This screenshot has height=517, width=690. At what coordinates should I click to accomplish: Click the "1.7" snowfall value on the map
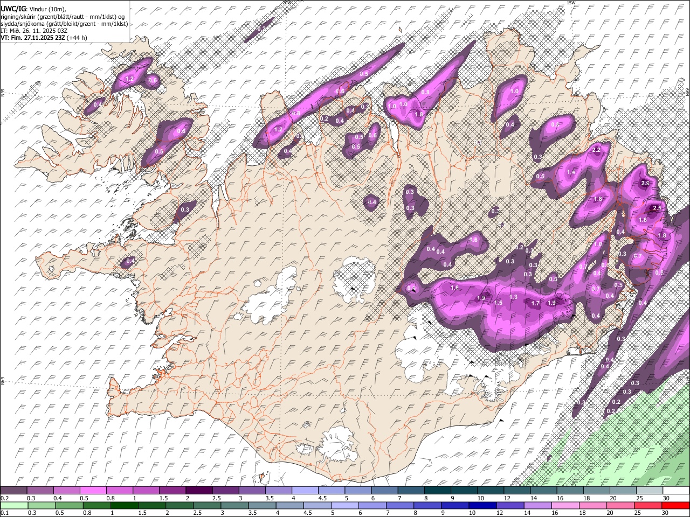pyautogui.click(x=535, y=304)
